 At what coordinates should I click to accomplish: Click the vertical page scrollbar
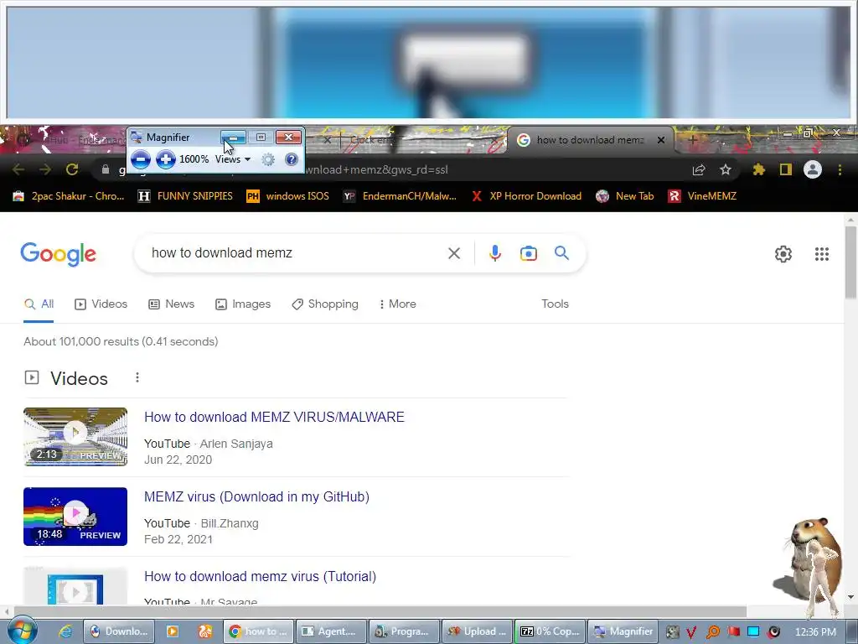click(850, 262)
